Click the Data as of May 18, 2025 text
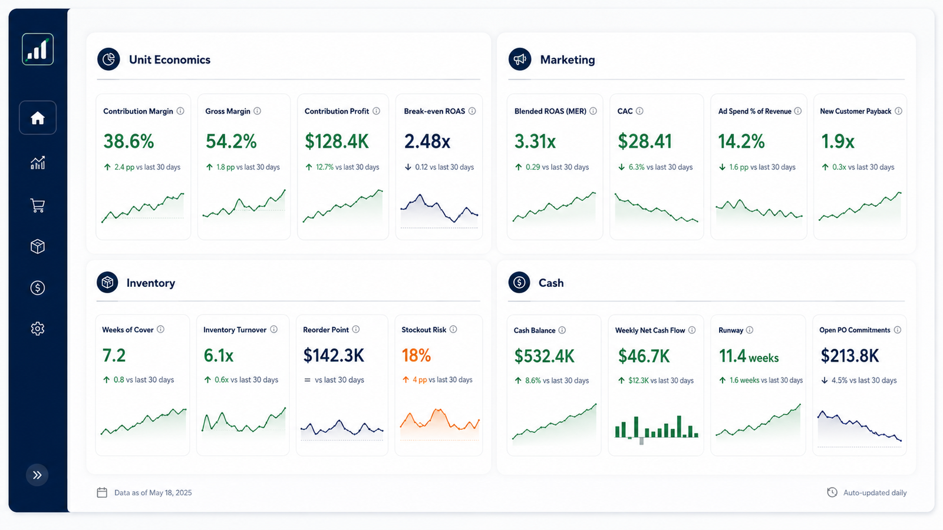This screenshot has height=530, width=943. pyautogui.click(x=153, y=492)
